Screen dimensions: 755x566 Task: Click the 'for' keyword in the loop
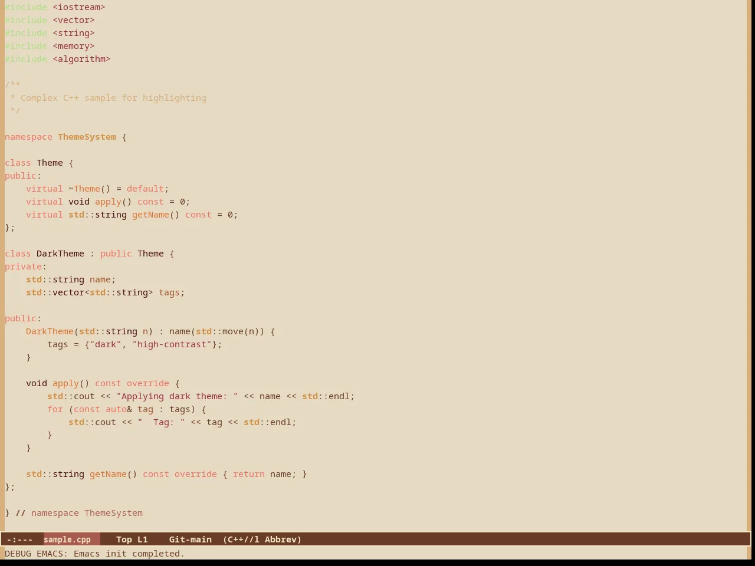(x=55, y=409)
